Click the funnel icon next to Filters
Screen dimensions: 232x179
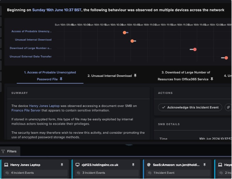pos(3,151)
